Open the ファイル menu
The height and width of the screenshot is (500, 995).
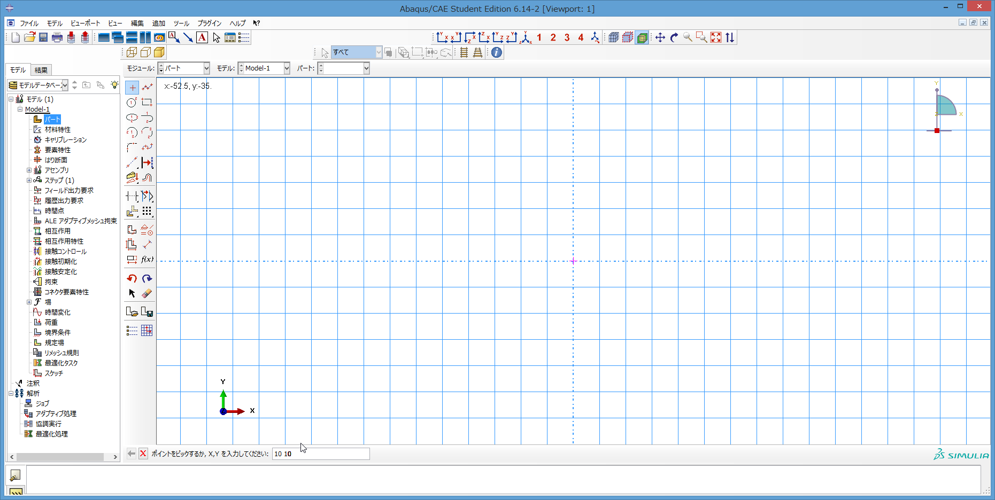[x=29, y=24]
